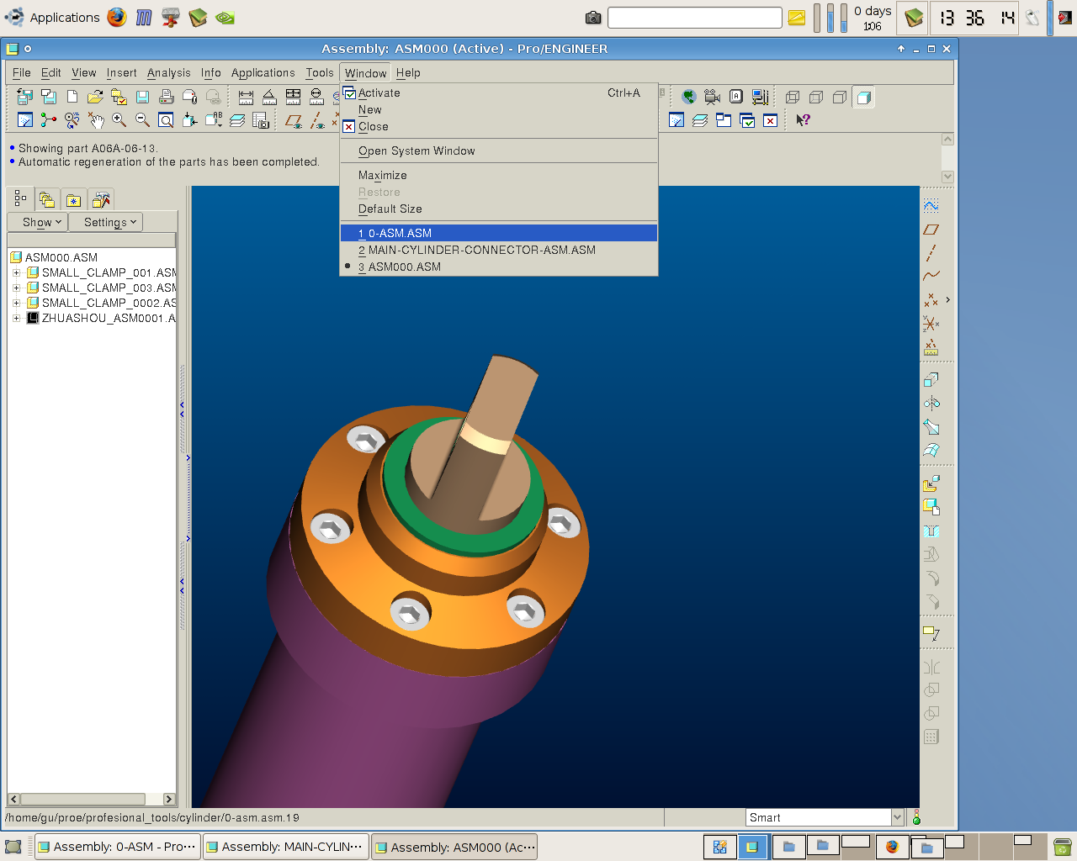Screen dimensions: 1077x861
Task: Click the context help arrow-question icon
Action: point(803,120)
